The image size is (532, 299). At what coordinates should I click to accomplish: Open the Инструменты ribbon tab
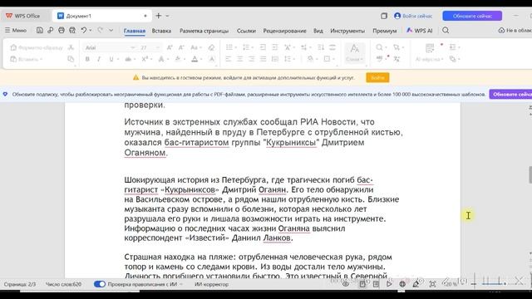(x=347, y=31)
